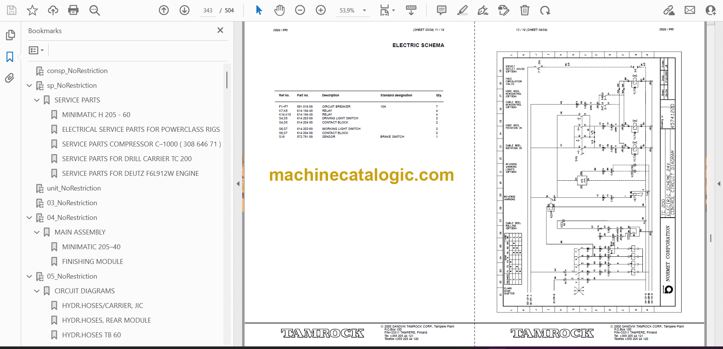Close the Bookmarks panel
This screenshot has height=349, width=723.
tap(220, 30)
